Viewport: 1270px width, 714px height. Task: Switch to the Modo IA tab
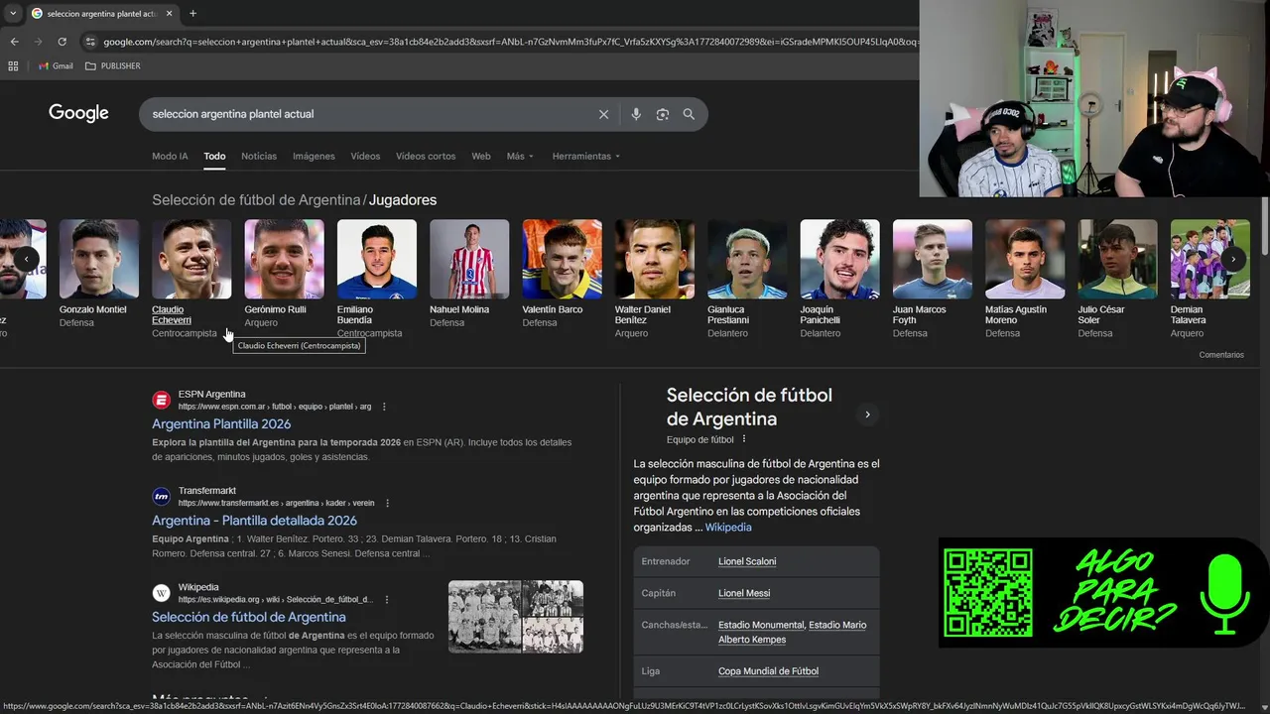click(x=170, y=157)
